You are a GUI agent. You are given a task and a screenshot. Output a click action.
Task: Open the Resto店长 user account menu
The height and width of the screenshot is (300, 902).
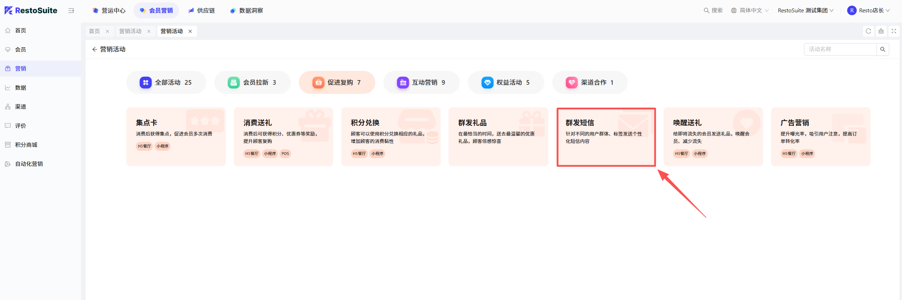click(868, 11)
